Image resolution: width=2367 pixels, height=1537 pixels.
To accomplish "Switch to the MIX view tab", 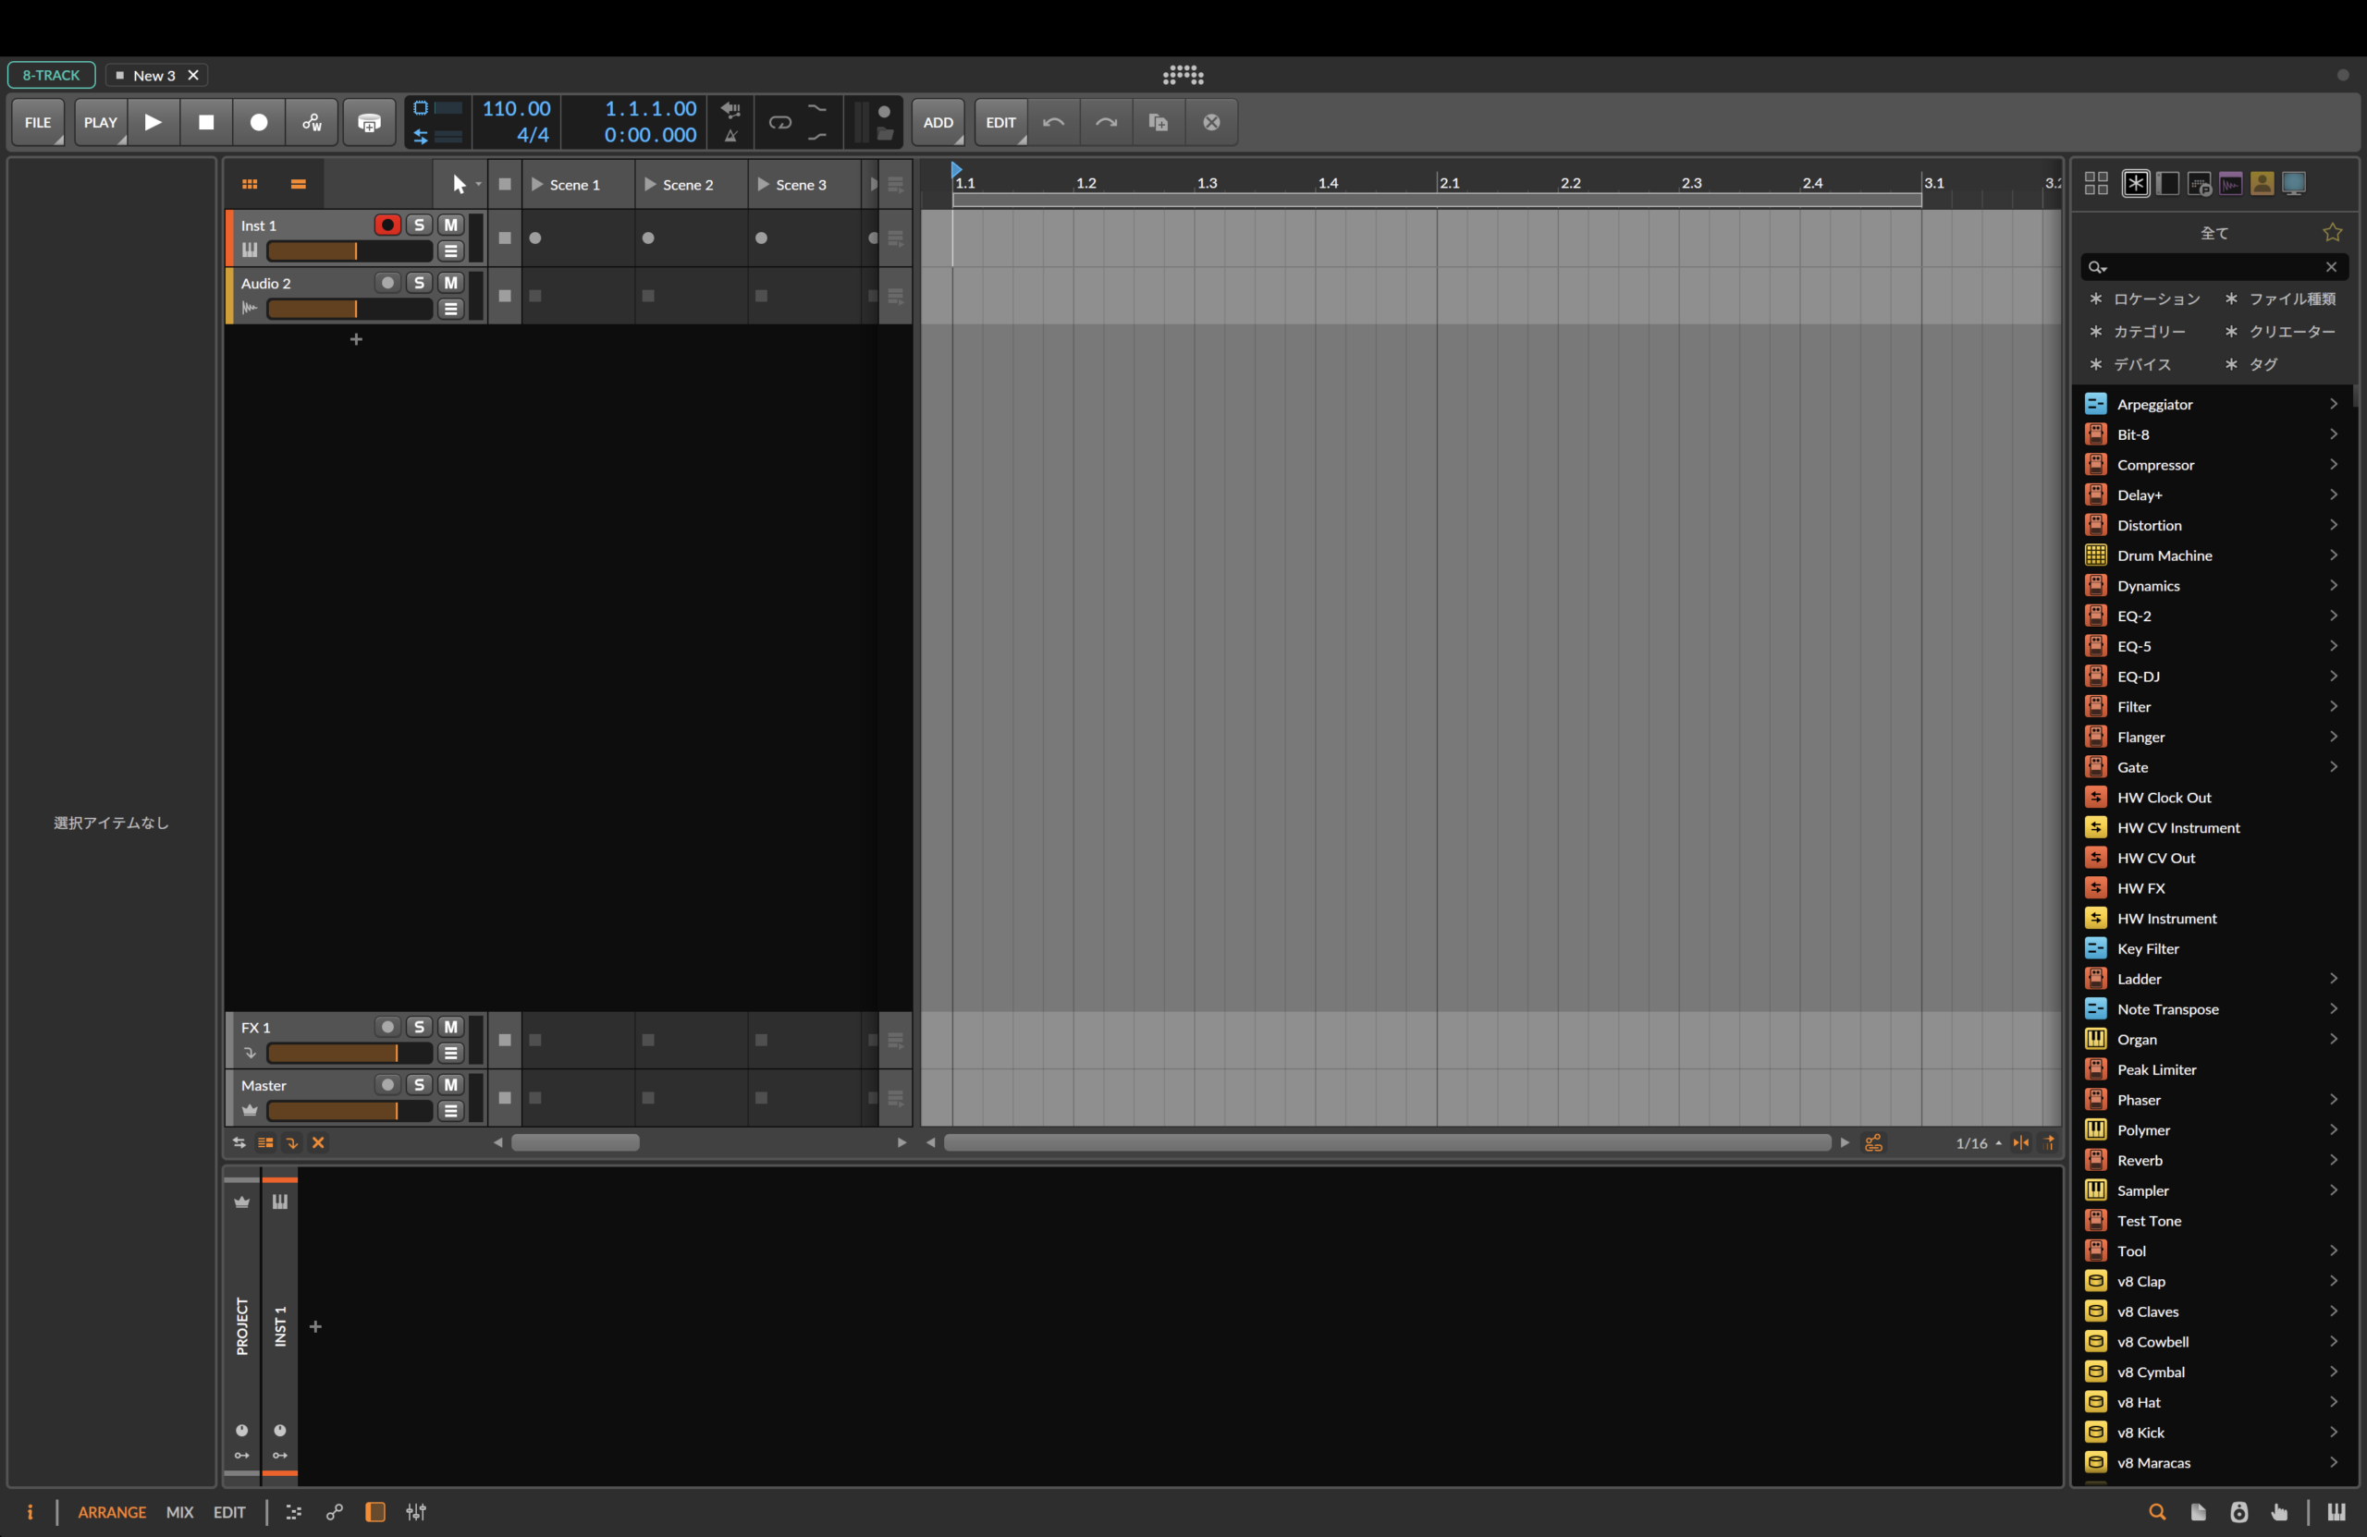I will pos(179,1512).
